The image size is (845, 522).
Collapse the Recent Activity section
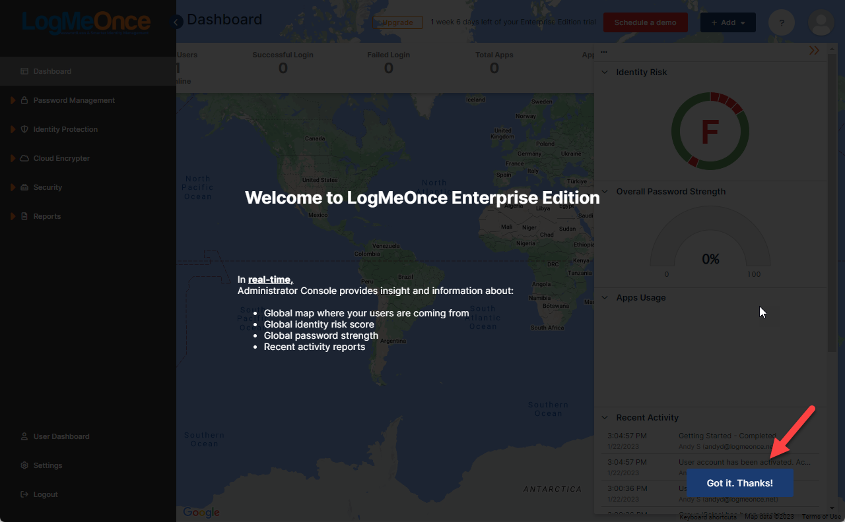[604, 418]
